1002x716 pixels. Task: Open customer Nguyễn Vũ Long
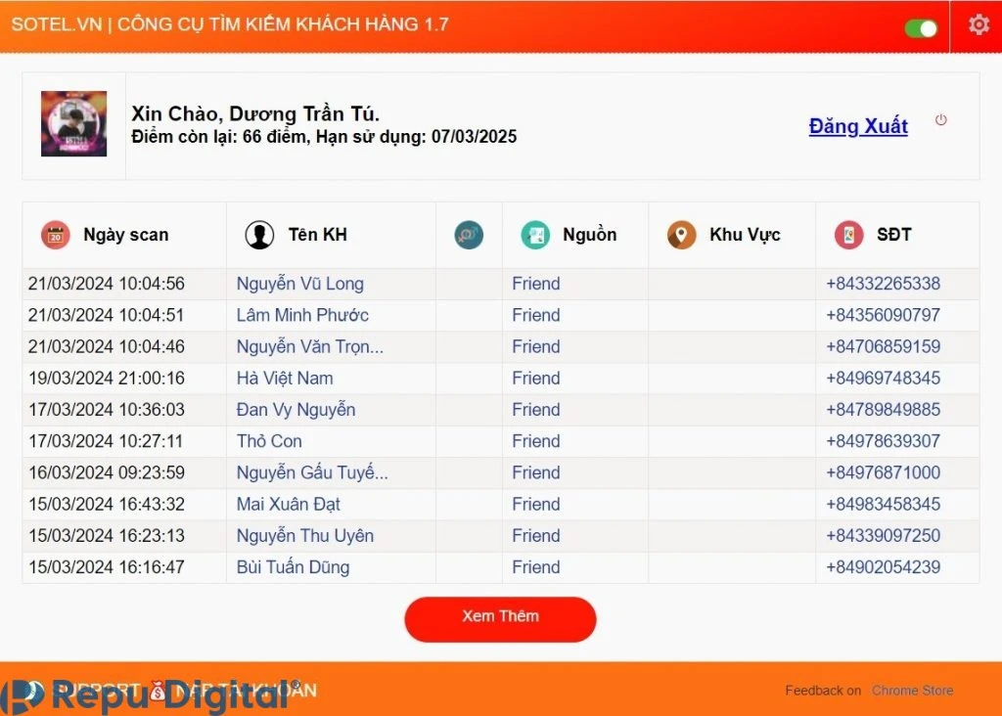coord(299,283)
